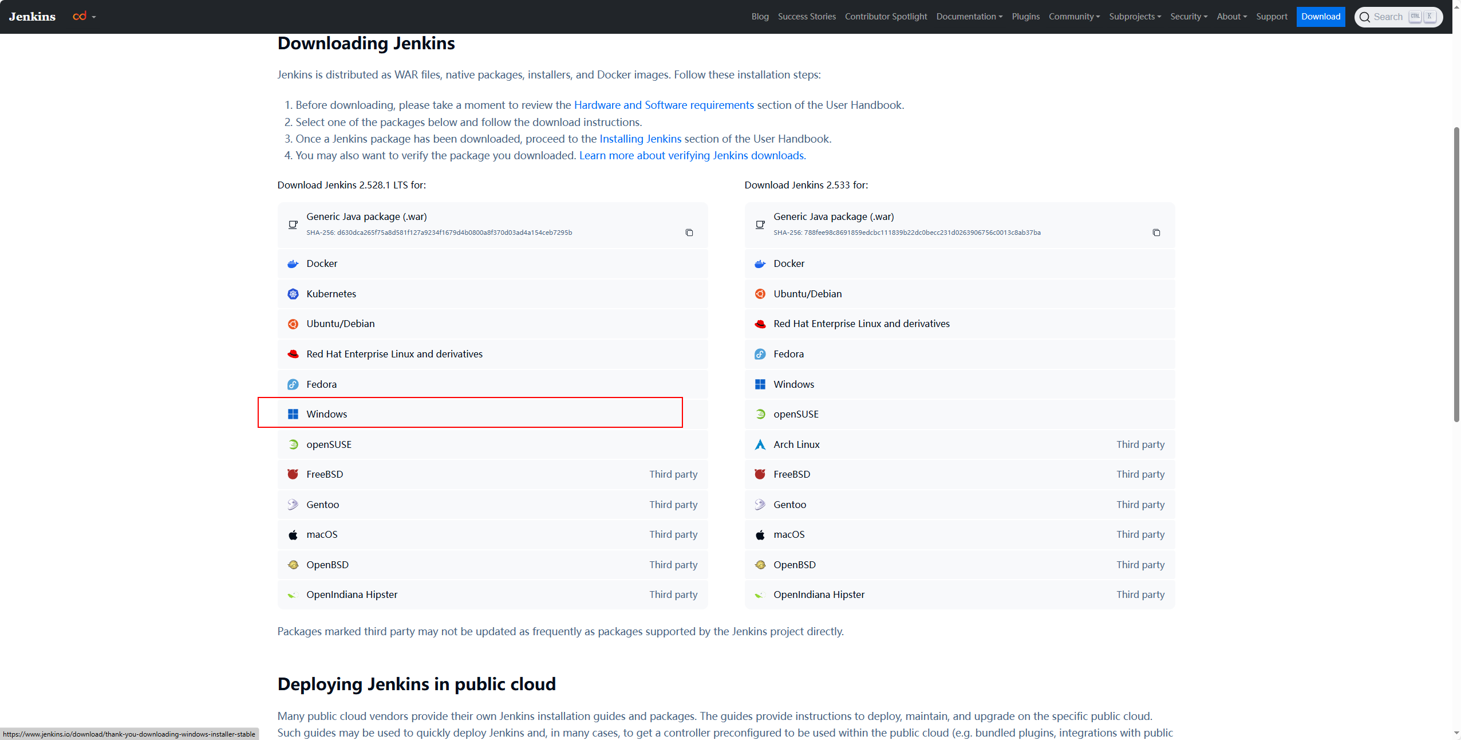Click the weekly column's Red Hat icon
Screen dimensions: 1461x740
tap(760, 324)
